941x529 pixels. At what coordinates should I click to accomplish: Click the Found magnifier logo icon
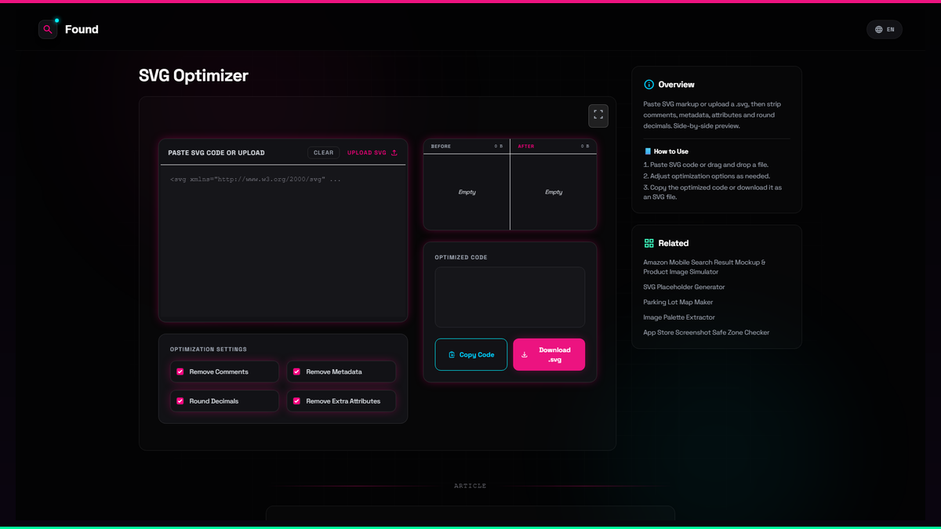48,30
